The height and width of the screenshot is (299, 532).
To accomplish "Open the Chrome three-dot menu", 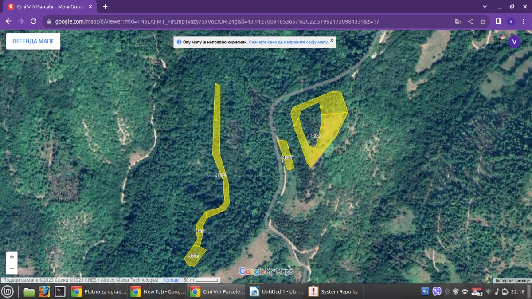I will (x=523, y=21).
